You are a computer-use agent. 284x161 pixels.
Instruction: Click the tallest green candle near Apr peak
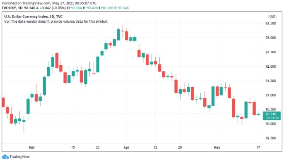tap(118, 34)
